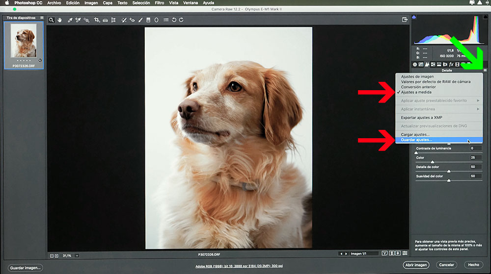Swap before and after settings
Screen dimensions: 491x274
pos(391,253)
